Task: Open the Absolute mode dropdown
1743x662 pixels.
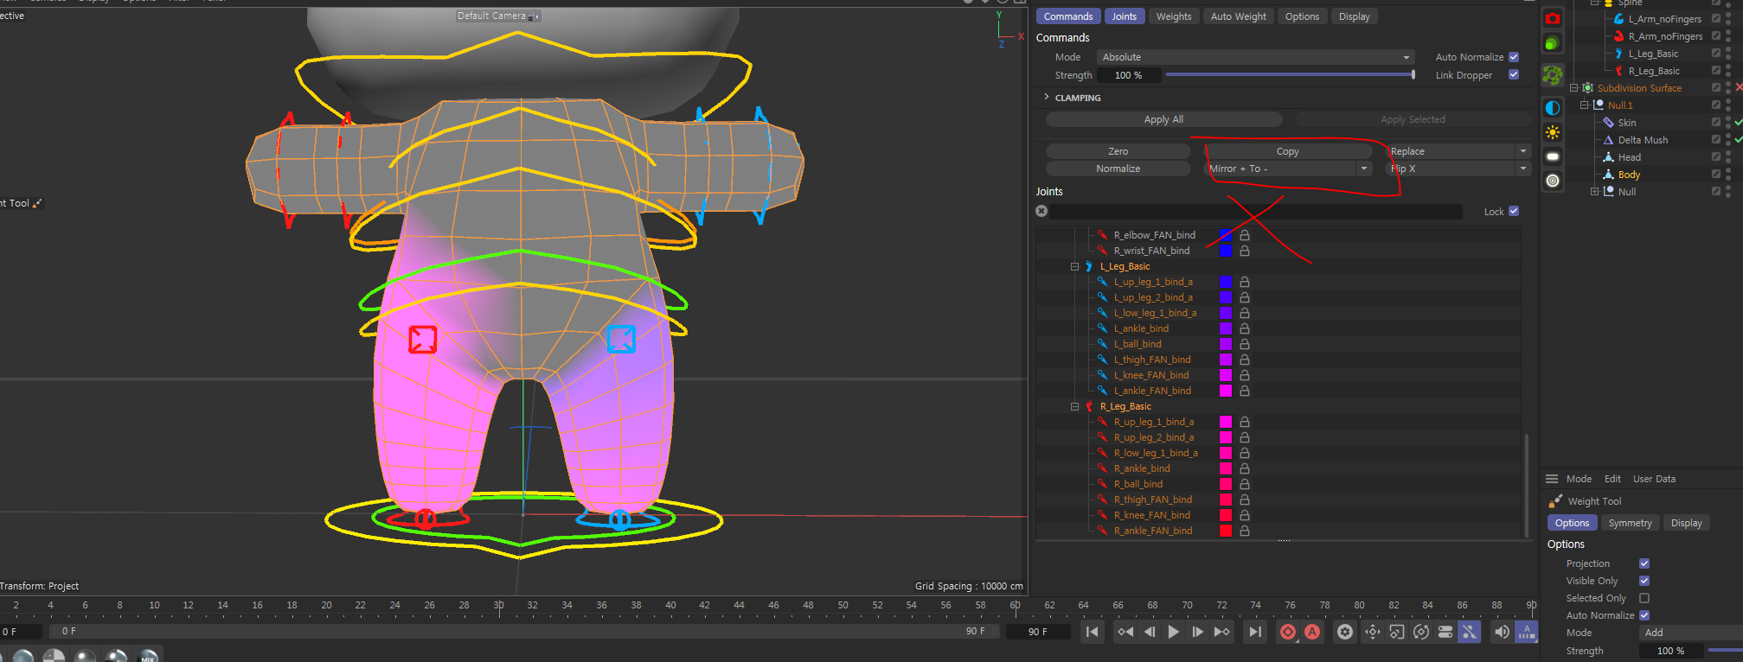Action: (1255, 57)
